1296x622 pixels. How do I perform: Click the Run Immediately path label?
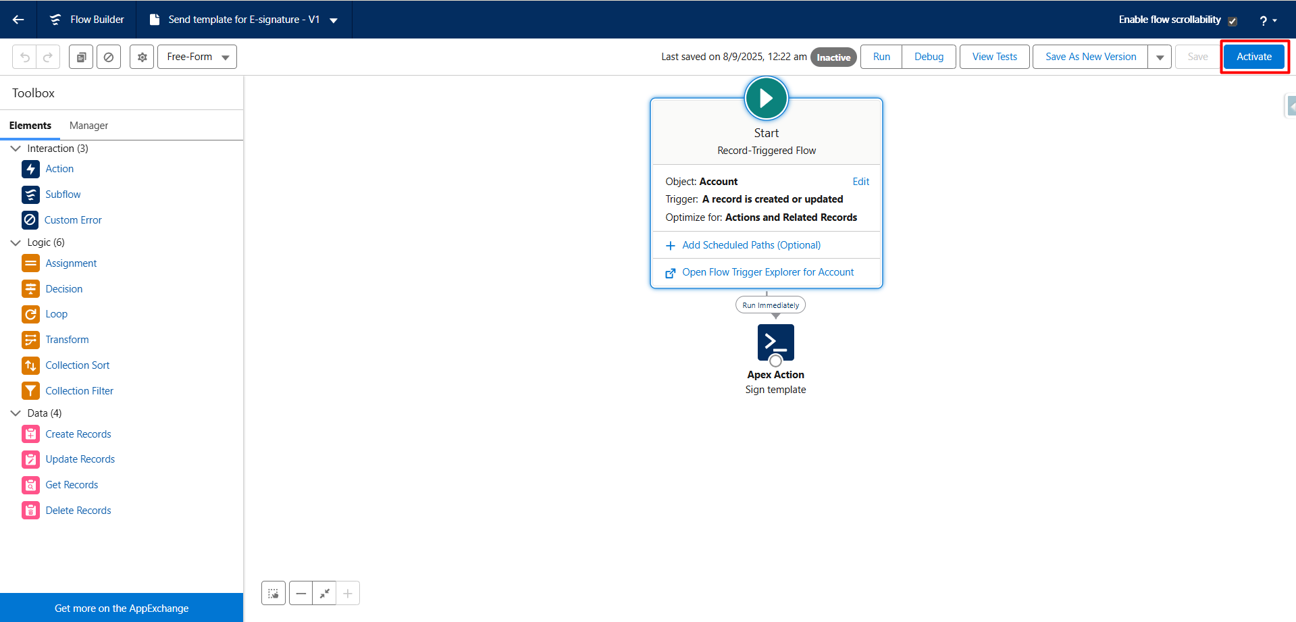(x=771, y=305)
